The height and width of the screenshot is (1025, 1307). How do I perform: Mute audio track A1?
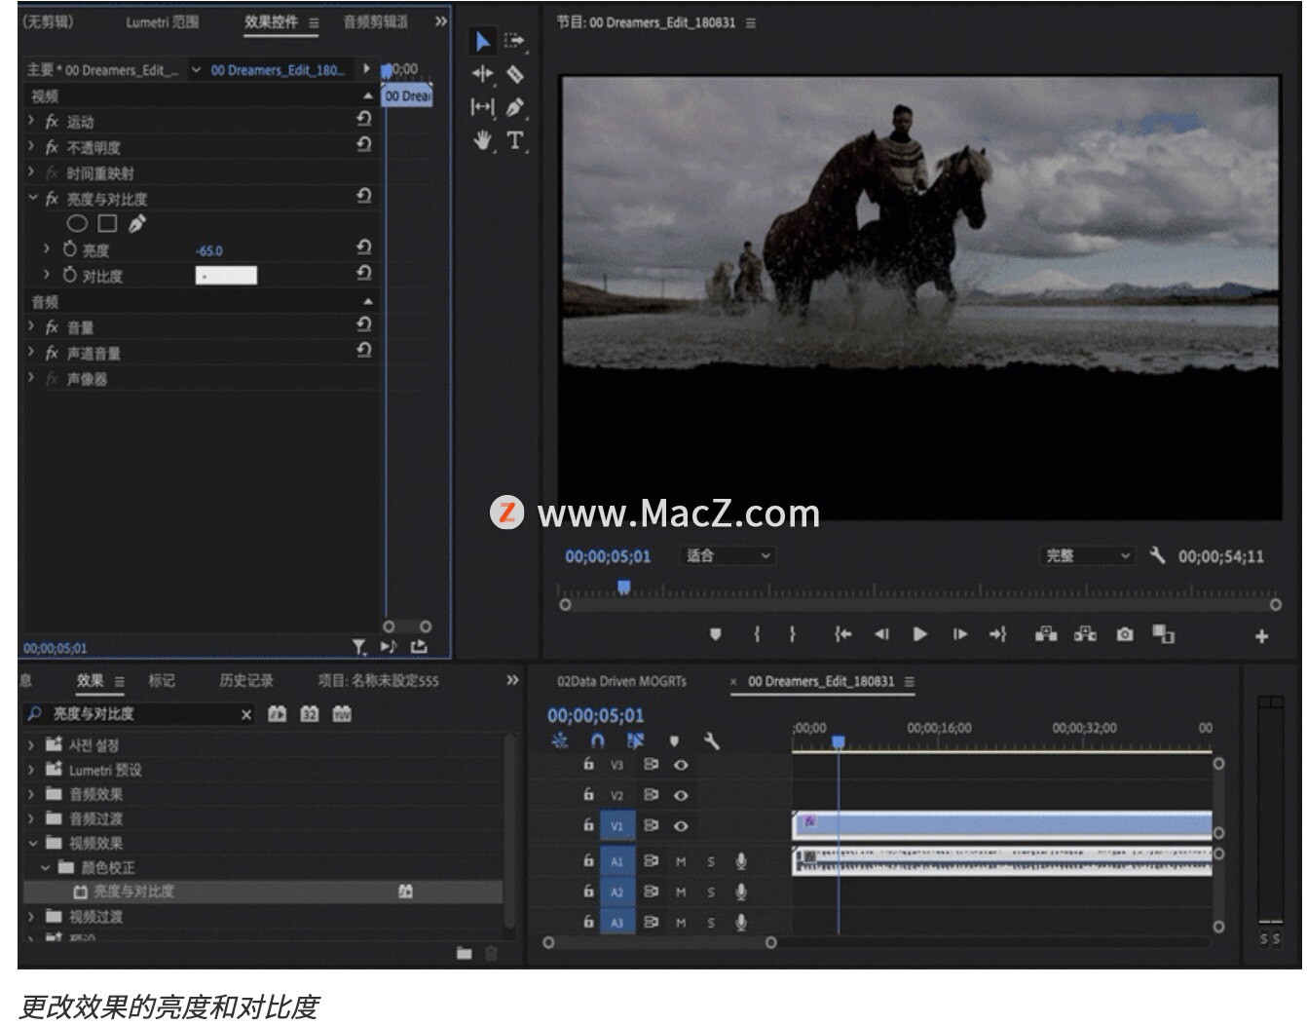pyautogui.click(x=681, y=861)
